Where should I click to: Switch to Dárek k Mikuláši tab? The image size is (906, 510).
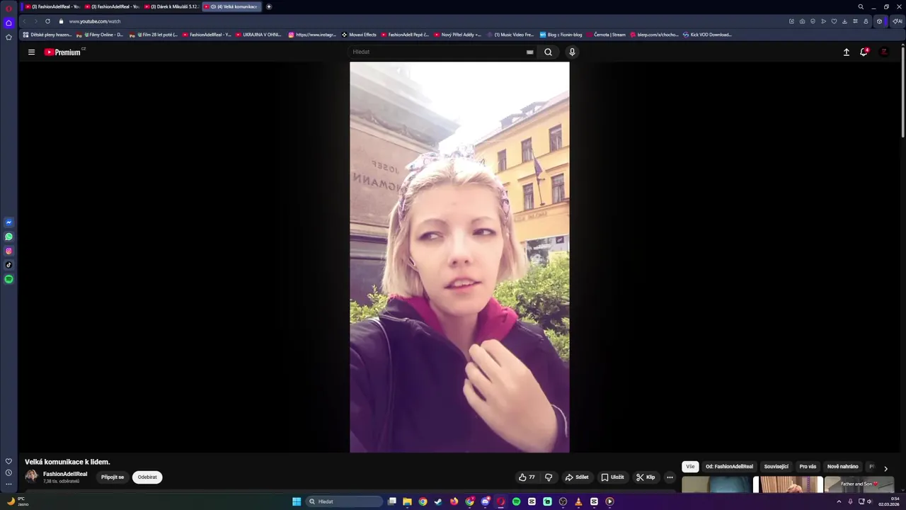click(171, 6)
